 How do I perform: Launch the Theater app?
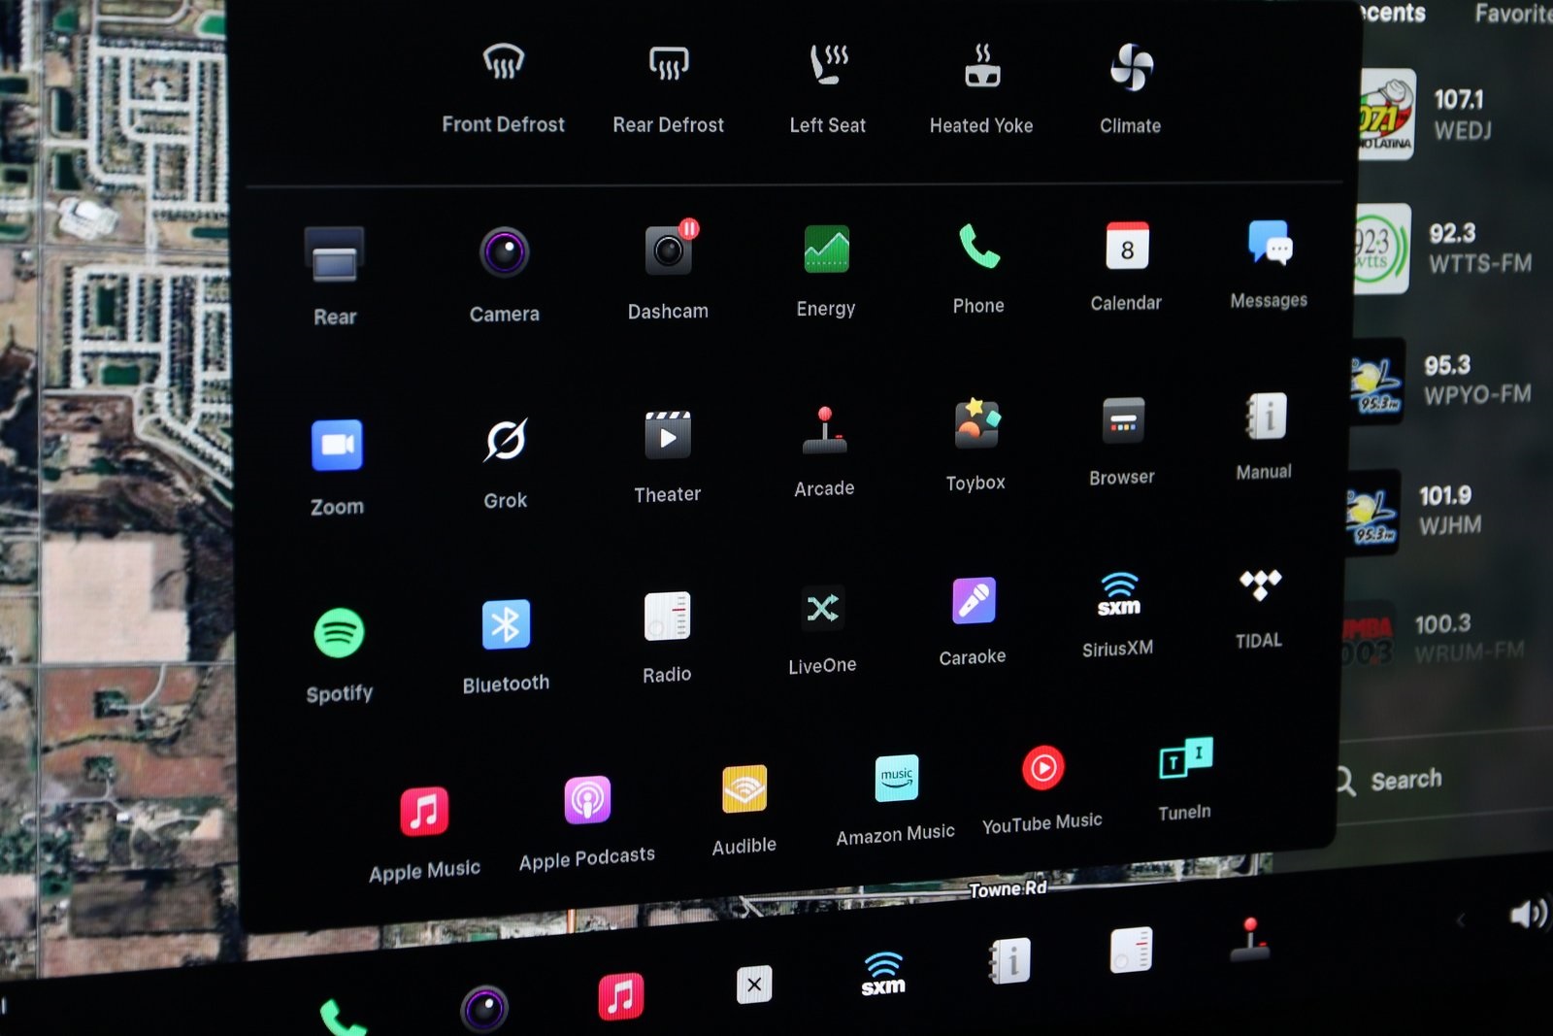(668, 436)
